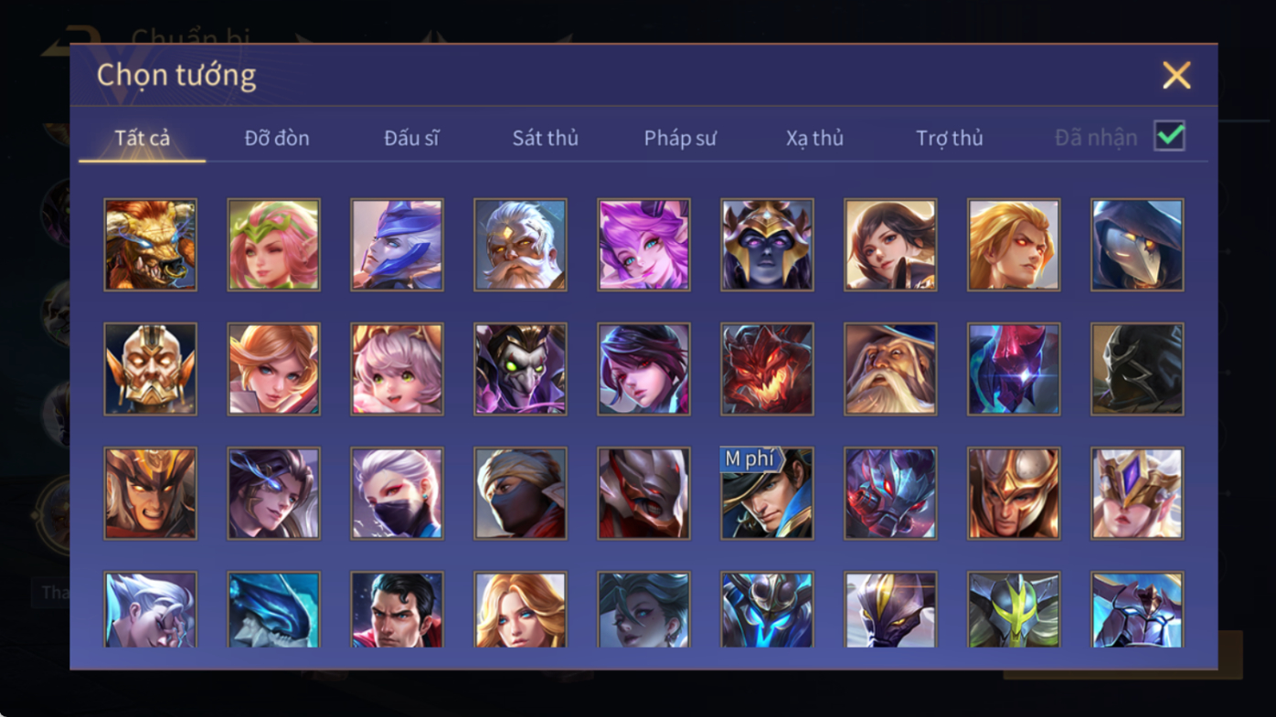Image resolution: width=1276 pixels, height=717 pixels.
Task: Filter heroes by 'Xạ thủ' marksman tab
Action: pyautogui.click(x=814, y=138)
